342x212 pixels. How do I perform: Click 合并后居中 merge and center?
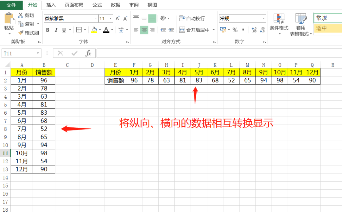(x=194, y=30)
